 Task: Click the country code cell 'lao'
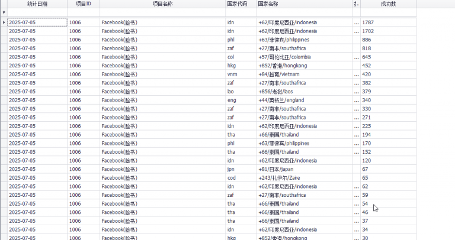pyautogui.click(x=241, y=92)
